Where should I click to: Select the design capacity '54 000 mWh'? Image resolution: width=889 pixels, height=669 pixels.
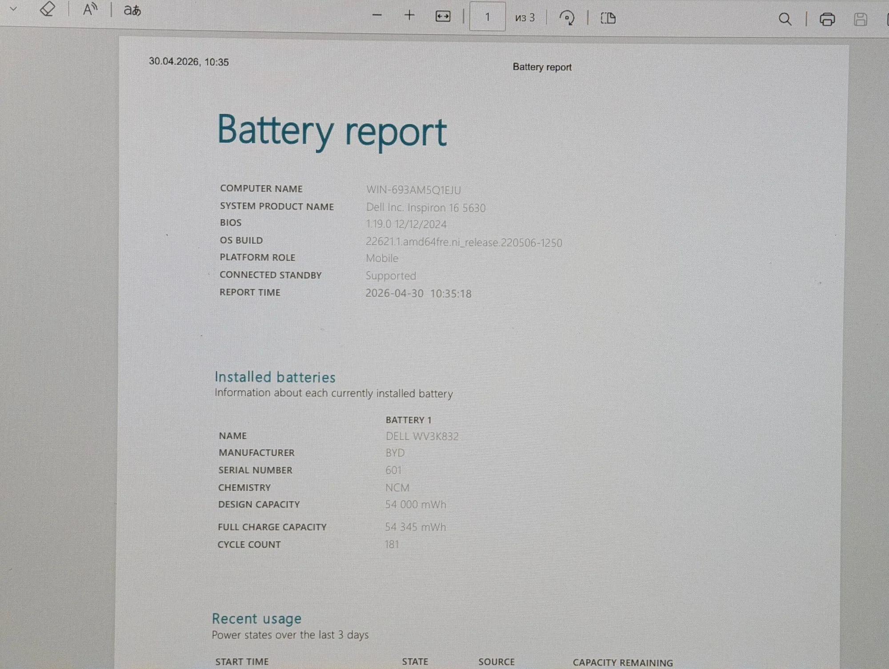coord(416,505)
